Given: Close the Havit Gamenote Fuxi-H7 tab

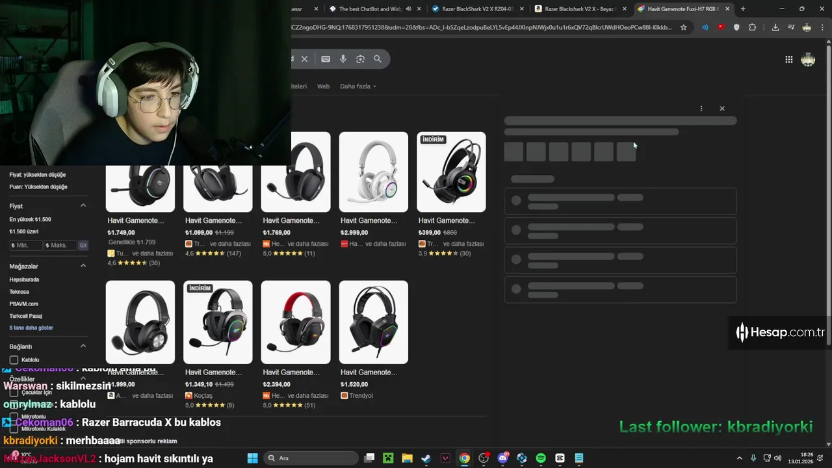Looking at the screenshot, I should (x=727, y=9).
